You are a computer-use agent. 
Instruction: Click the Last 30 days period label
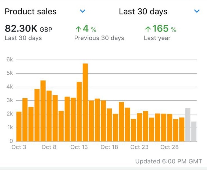[143, 12]
